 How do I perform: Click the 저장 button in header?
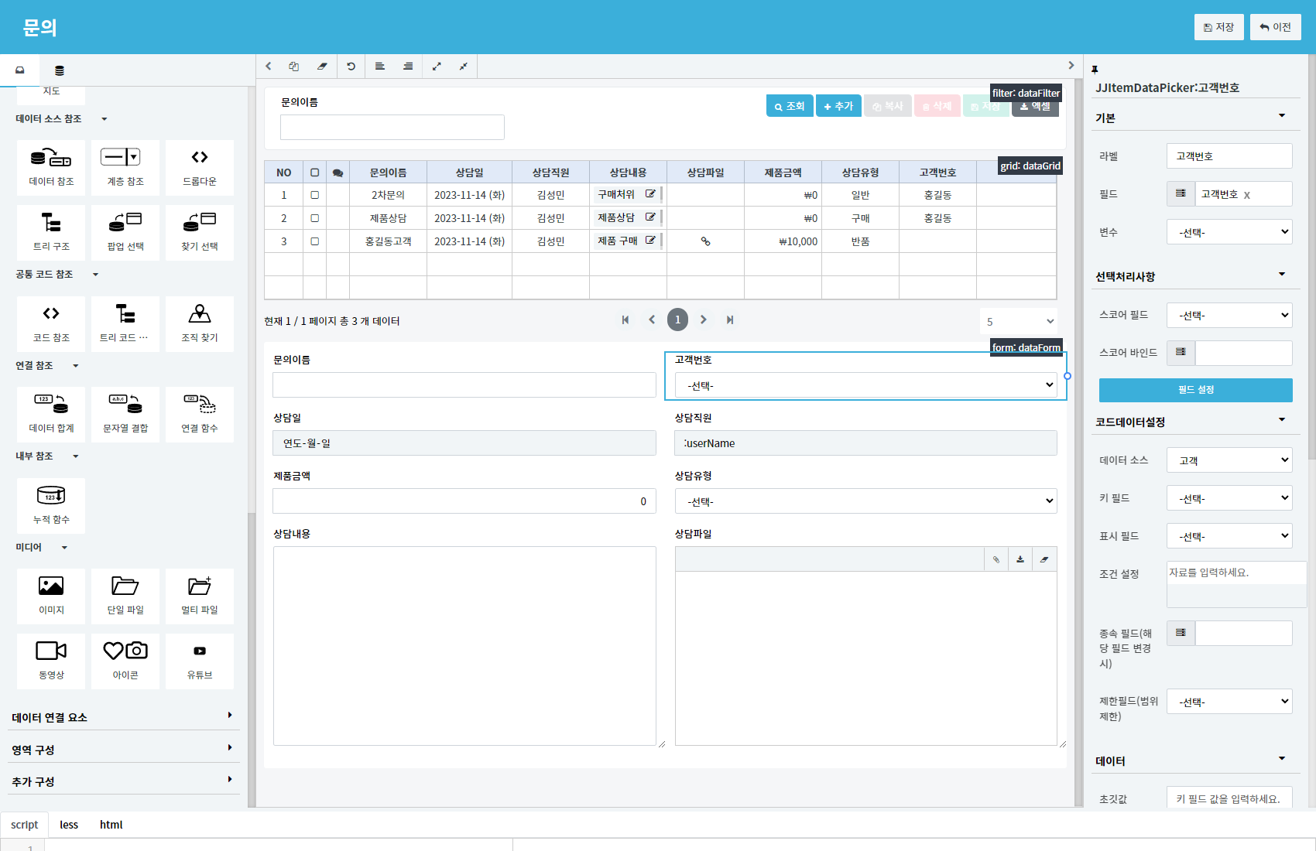click(x=1219, y=27)
